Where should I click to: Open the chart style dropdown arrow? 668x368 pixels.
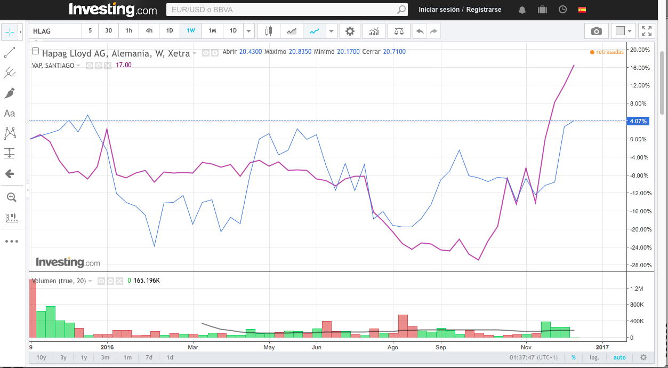pyautogui.click(x=332, y=31)
